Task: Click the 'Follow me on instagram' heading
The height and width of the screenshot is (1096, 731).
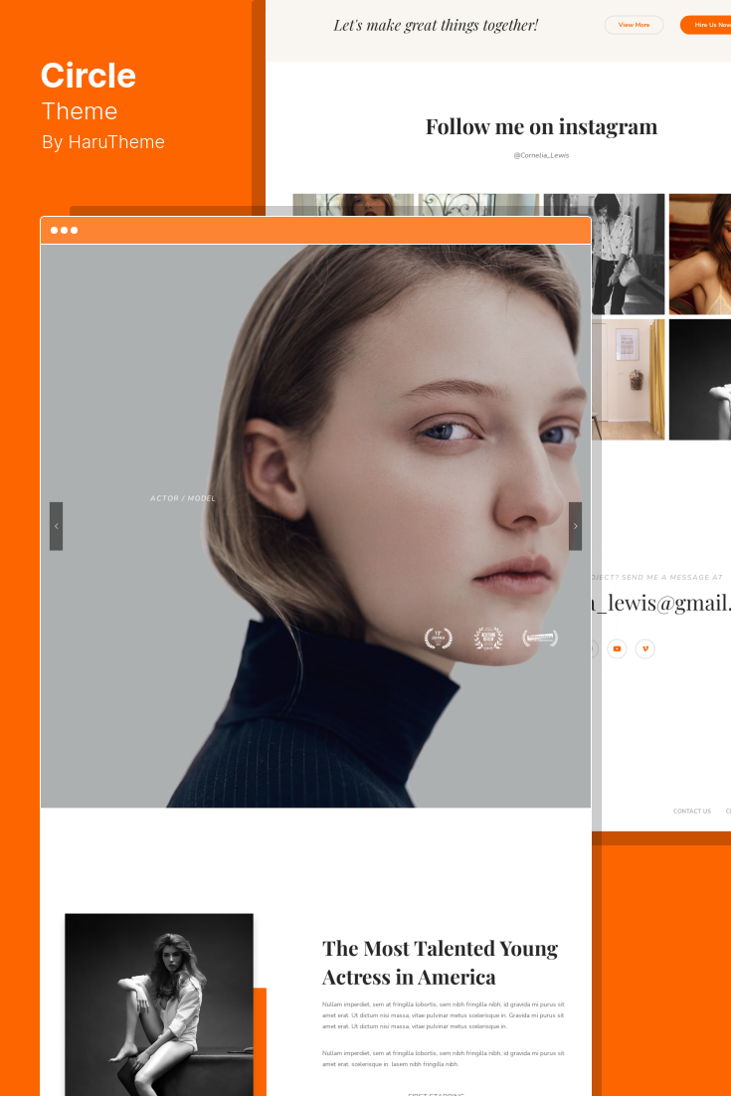Action: coord(542,126)
